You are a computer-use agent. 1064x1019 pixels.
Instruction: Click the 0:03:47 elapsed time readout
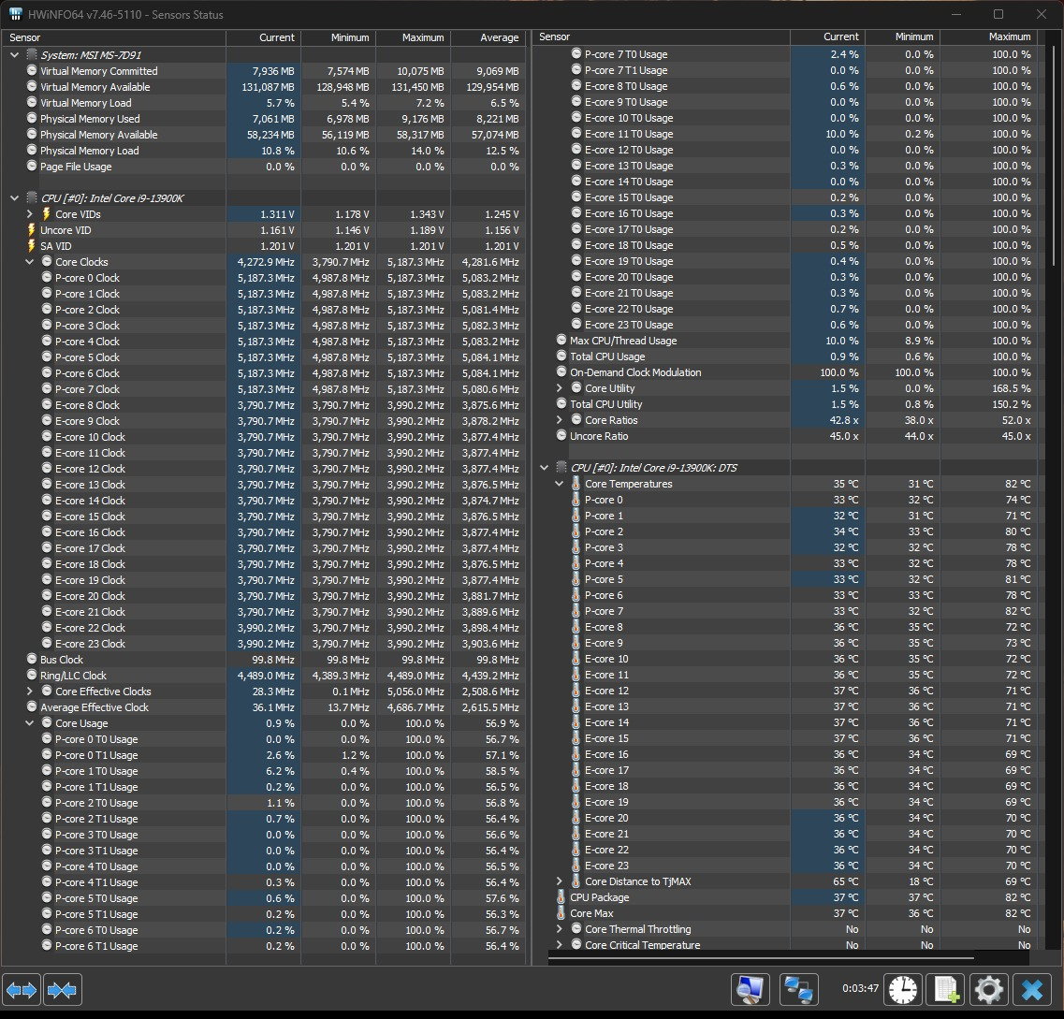point(860,988)
